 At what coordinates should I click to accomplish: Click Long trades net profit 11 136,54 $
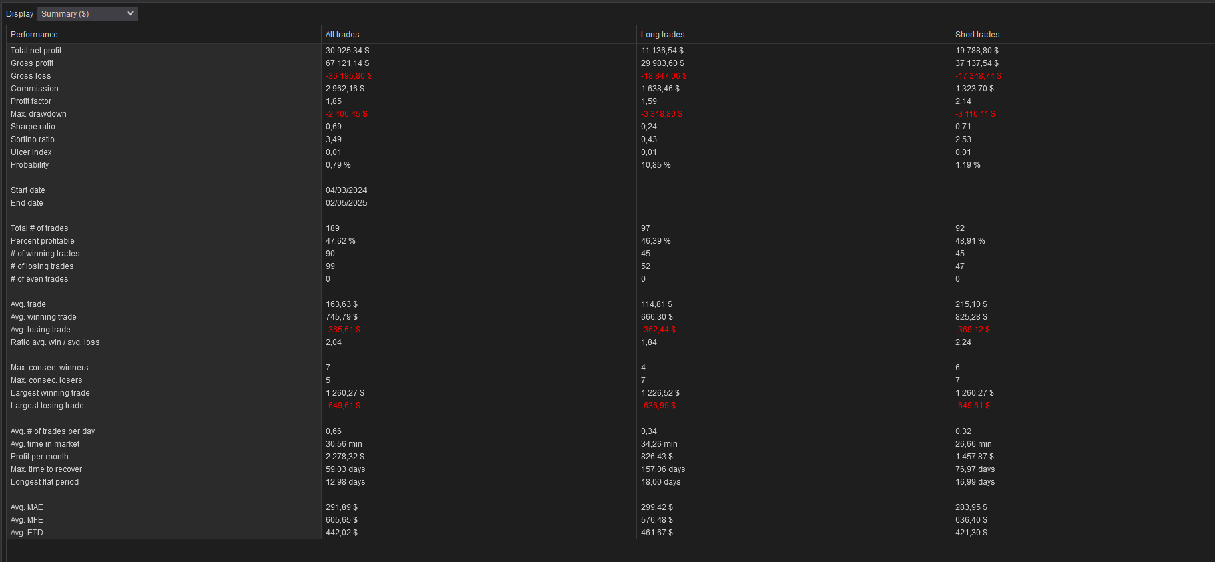click(662, 51)
